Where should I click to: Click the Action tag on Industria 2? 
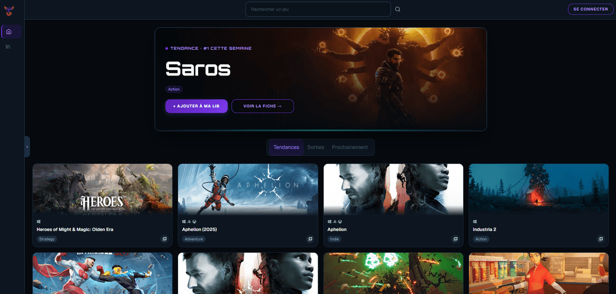coord(481,239)
